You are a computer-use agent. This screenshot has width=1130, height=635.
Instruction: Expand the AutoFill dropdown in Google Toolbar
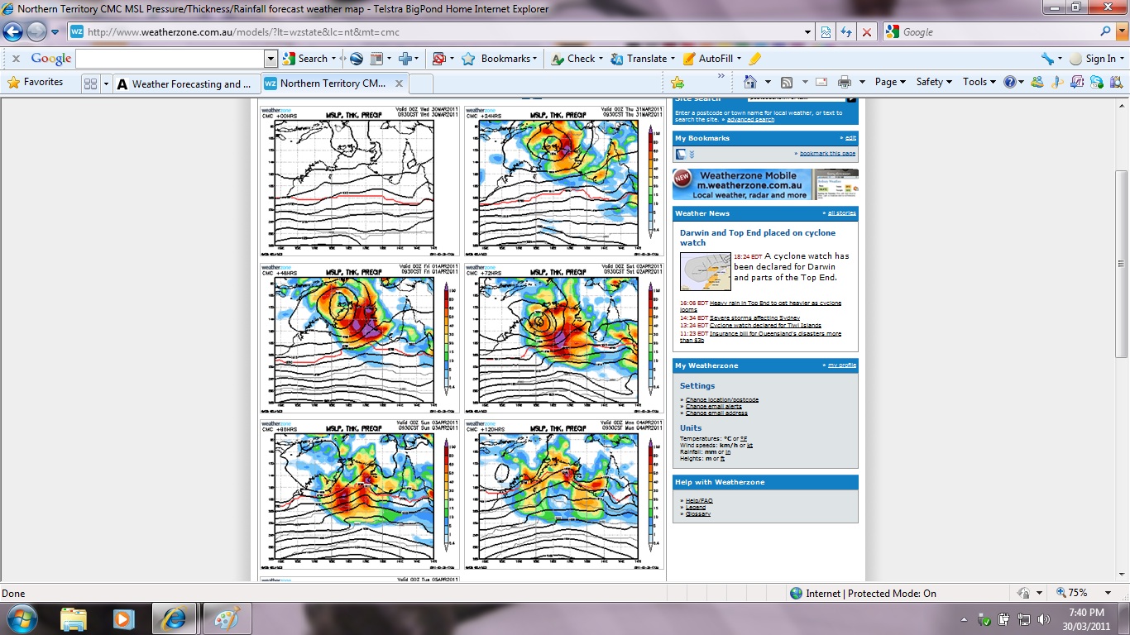pos(739,59)
